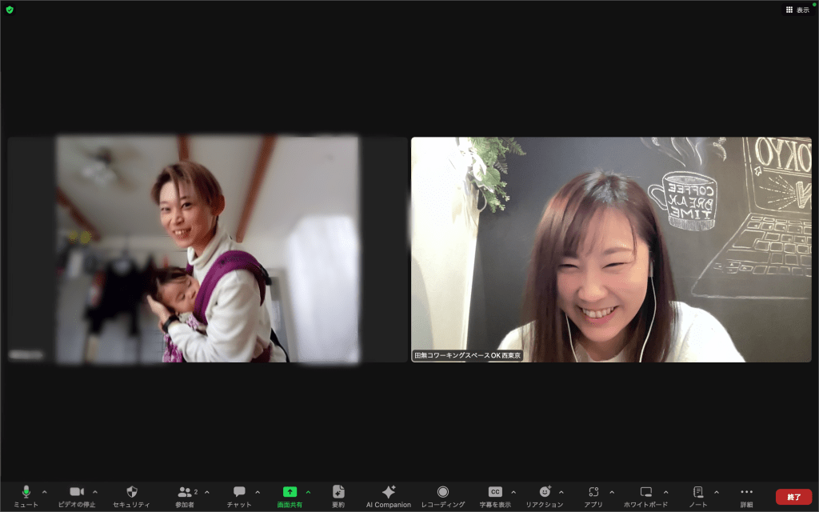The image size is (819, 512).
Task: Open the ホワイトボード whiteboard
Action: pos(646,492)
